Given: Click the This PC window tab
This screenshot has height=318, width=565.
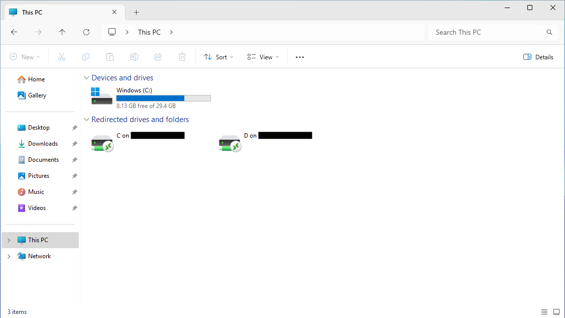Looking at the screenshot, I should pos(65,12).
